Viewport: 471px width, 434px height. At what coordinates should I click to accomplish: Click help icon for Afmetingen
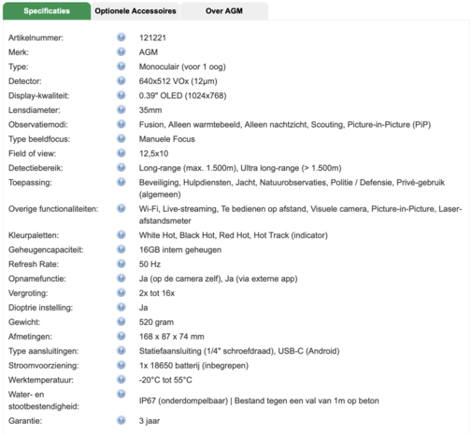121,336
